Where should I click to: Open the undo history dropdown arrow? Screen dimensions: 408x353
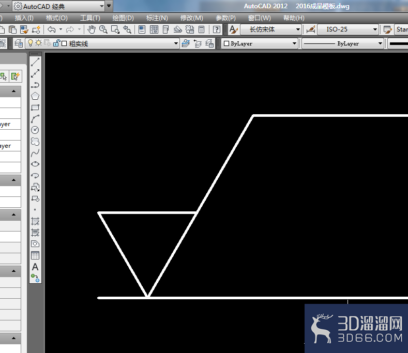click(x=61, y=29)
